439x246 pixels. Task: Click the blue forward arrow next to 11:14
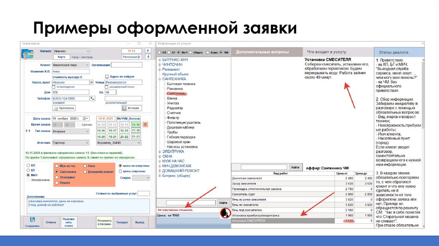click(148, 51)
